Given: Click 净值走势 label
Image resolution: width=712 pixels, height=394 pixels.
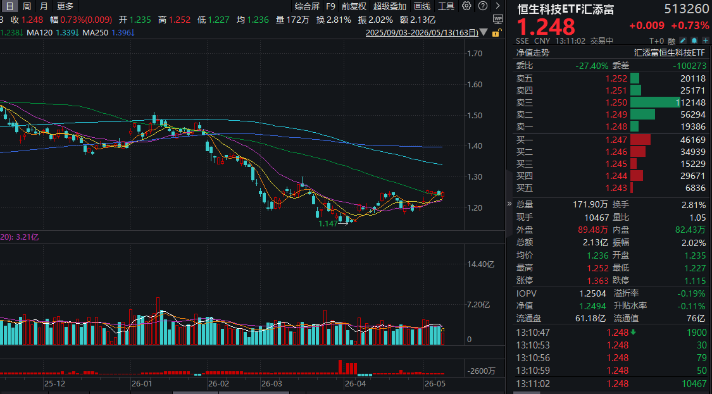Looking at the screenshot, I should (533, 52).
